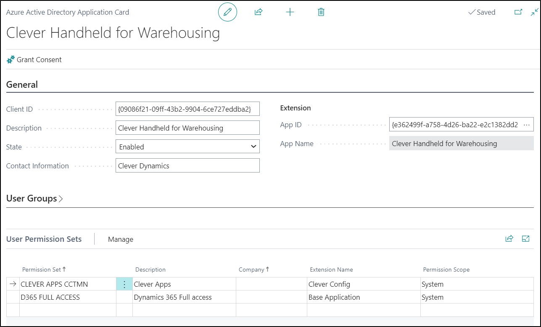This screenshot has height=327, width=541.
Task: Click the share icon in header
Action: tap(259, 12)
